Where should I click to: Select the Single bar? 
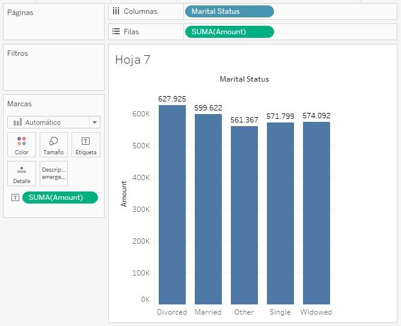(280, 213)
